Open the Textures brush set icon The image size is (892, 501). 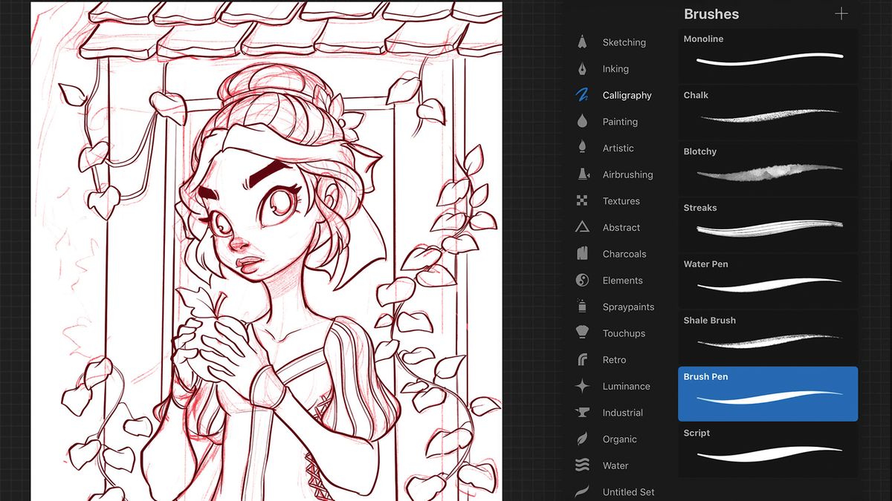point(583,200)
